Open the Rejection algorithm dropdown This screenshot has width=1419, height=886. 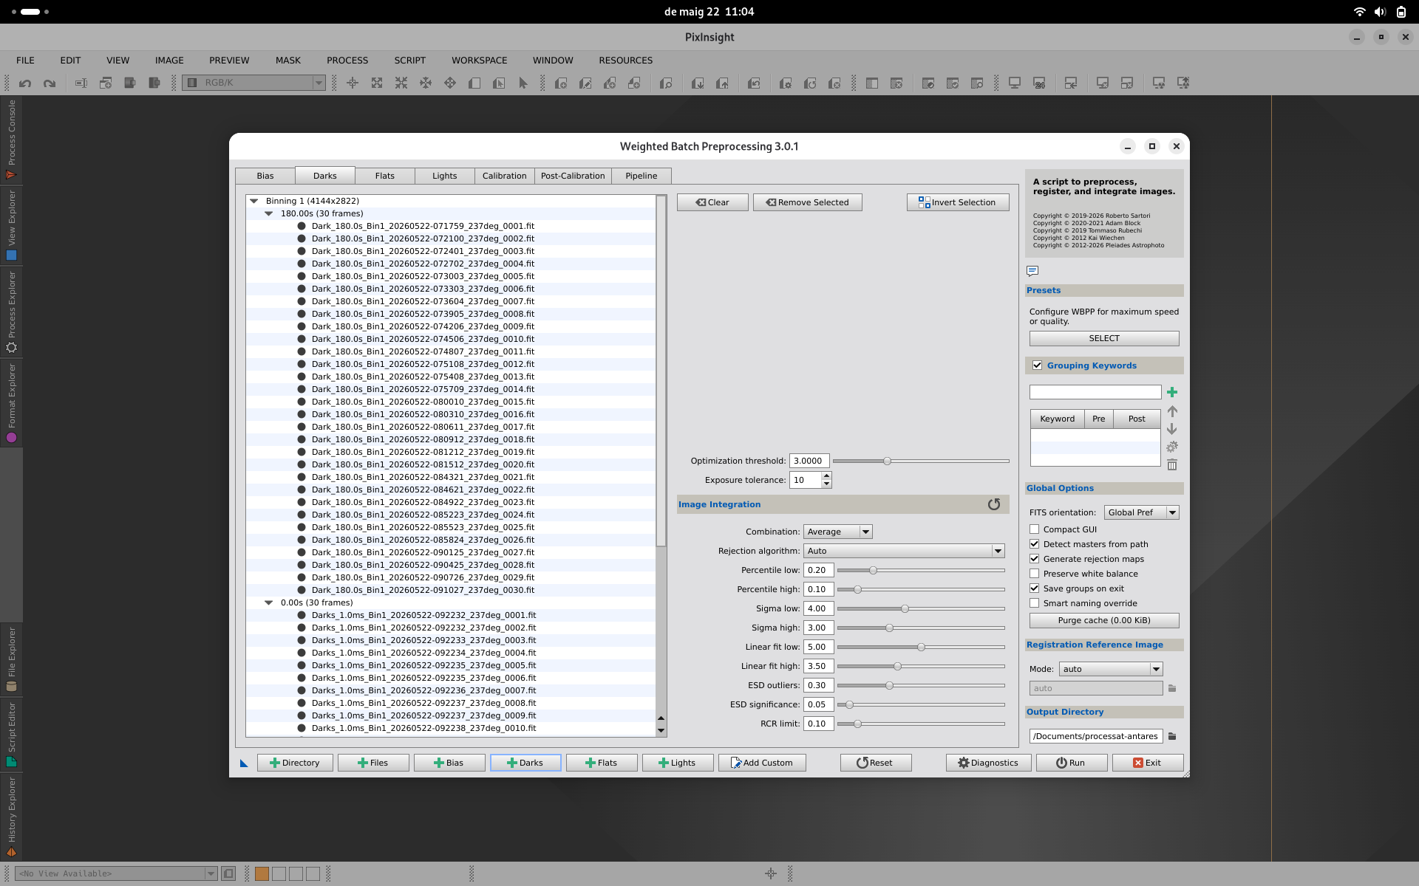(x=904, y=551)
